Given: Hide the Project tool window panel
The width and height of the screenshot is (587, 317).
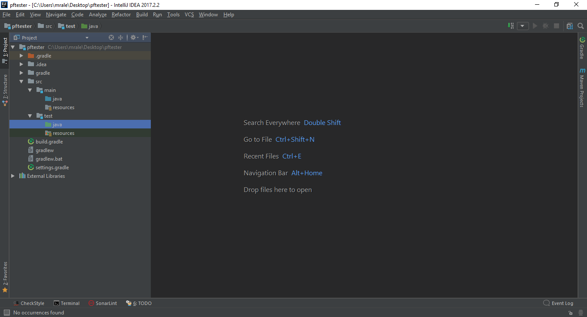Looking at the screenshot, I should (x=146, y=37).
